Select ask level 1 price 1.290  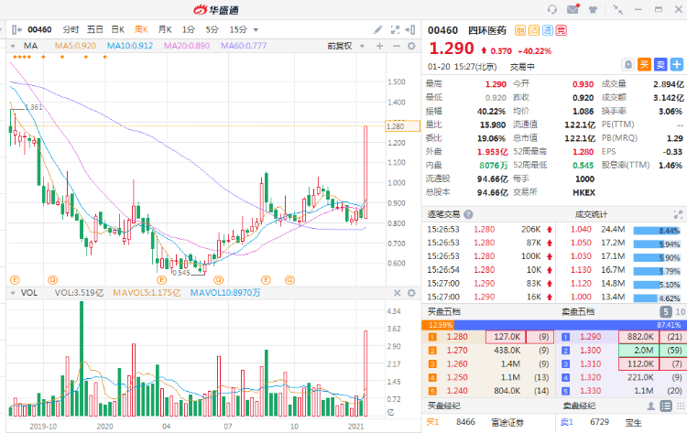click(590, 337)
